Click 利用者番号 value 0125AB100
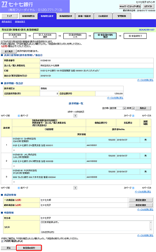This screenshot has width=156, height=252. tap(45, 61)
